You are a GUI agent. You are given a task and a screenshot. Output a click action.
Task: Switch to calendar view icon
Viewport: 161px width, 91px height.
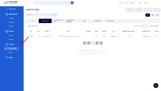[157, 15]
